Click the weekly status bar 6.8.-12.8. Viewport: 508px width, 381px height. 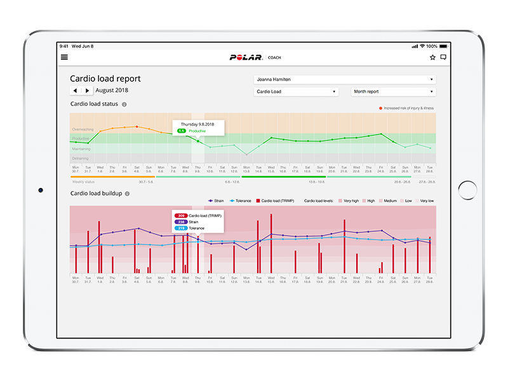coord(198,177)
